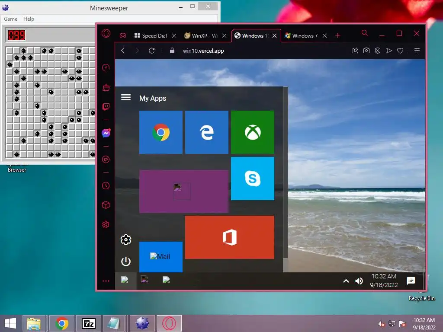Open the purple photo tile in My Apps
The width and height of the screenshot is (443, 332).
(183, 192)
